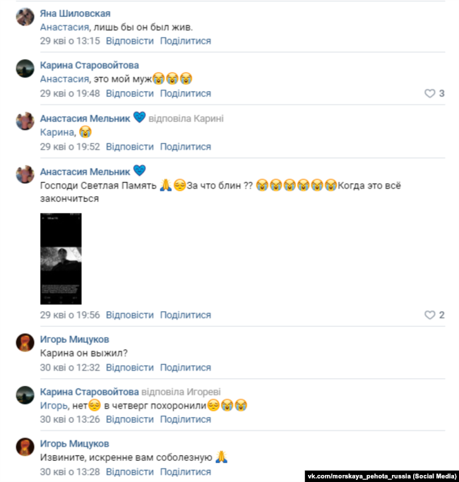This screenshot has height=482, width=459.
Task: Reply to the 30 кві 13:28 comment
Action: pyautogui.click(x=130, y=472)
